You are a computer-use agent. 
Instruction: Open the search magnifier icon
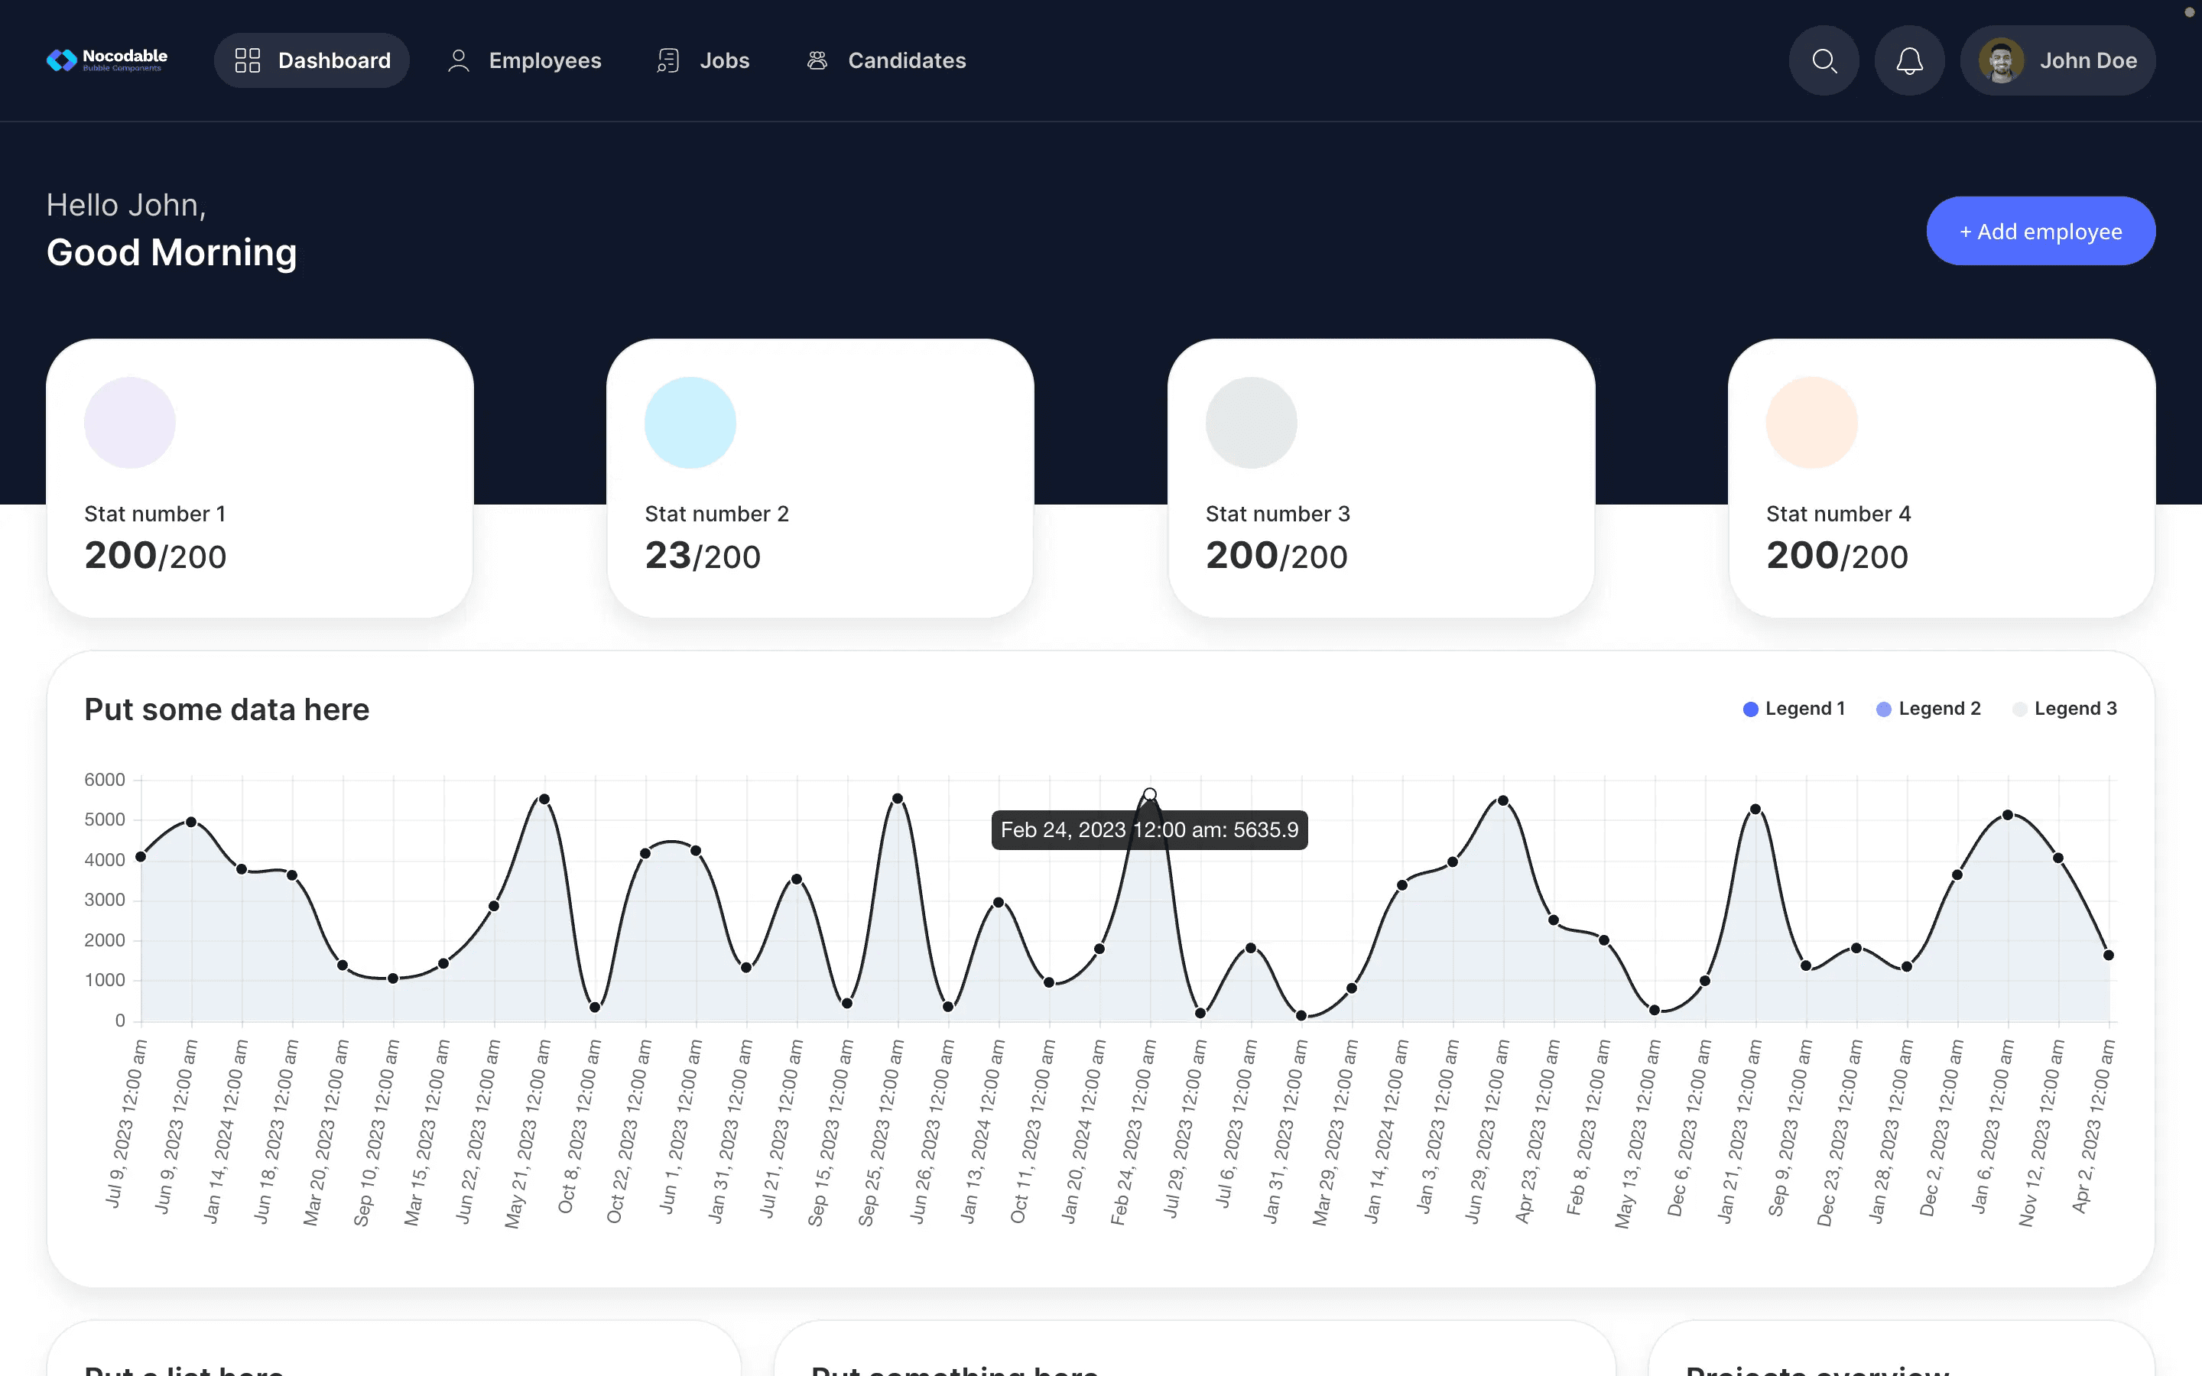(x=1824, y=60)
